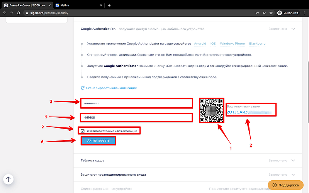Image resolution: width=309 pixels, height=193 pixels.
Task: Click Выключено status in Таблица кодов row
Action: [278, 161]
